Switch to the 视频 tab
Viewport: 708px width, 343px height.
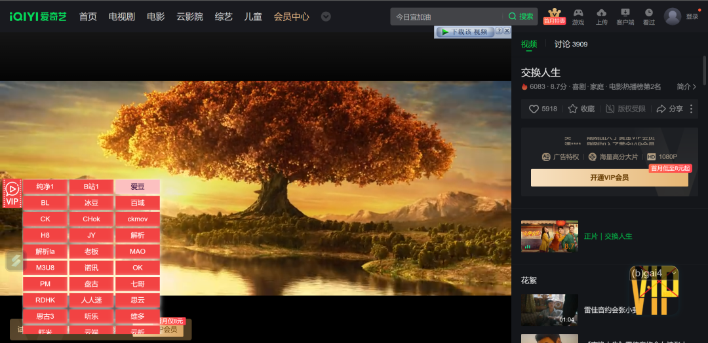pyautogui.click(x=529, y=44)
